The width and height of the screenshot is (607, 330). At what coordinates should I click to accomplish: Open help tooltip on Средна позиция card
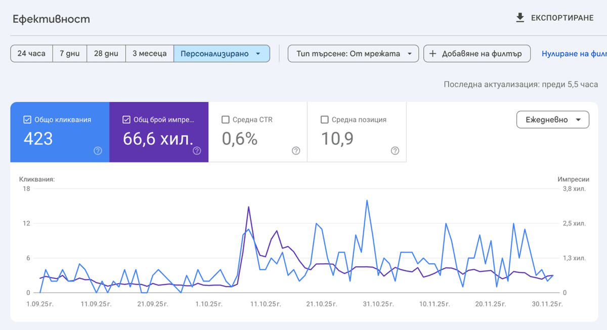point(395,150)
